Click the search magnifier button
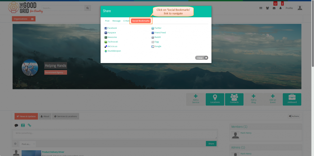Viewport: 314px width, 156px height. point(87,8)
